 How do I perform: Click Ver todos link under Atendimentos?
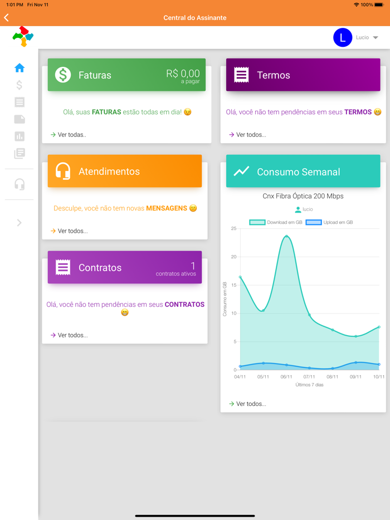click(x=69, y=231)
